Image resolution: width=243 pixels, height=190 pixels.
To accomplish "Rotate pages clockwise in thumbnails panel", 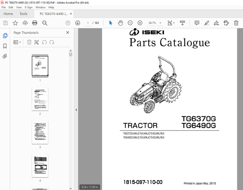I will tap(52, 42).
